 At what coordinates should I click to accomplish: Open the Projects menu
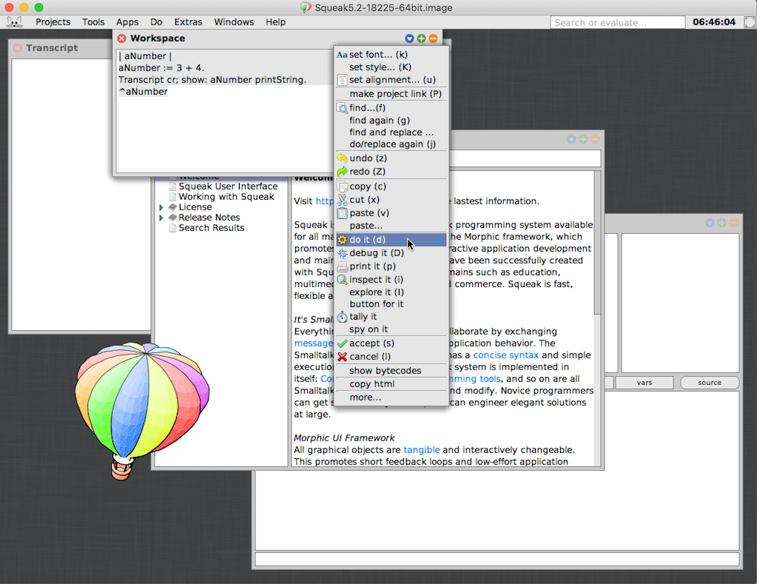pos(53,22)
